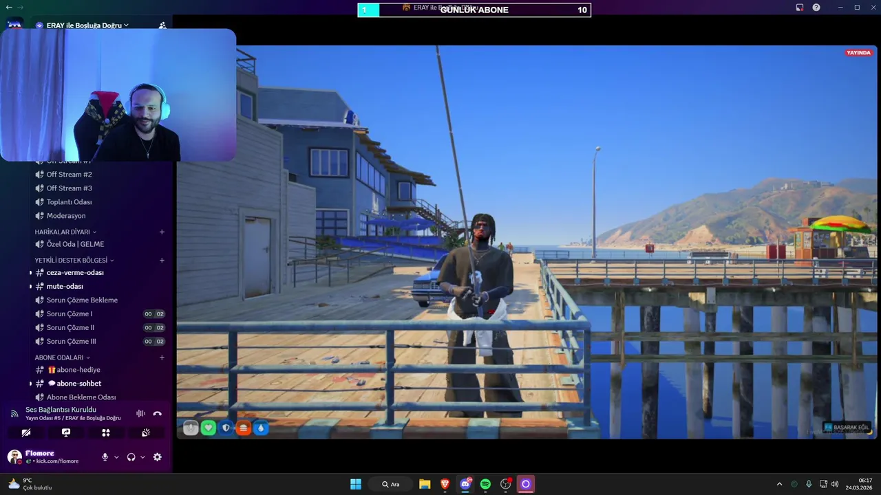This screenshot has height=495, width=881.
Task: Add channel to YETKİLİ DESTEK BÖLGESİ category
Action: (162, 261)
